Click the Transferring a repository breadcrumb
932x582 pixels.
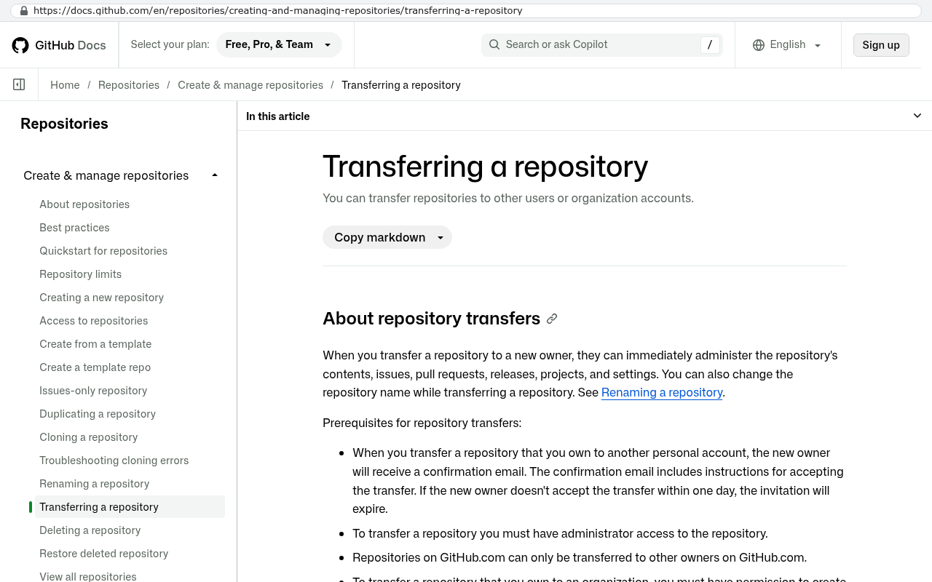(401, 85)
